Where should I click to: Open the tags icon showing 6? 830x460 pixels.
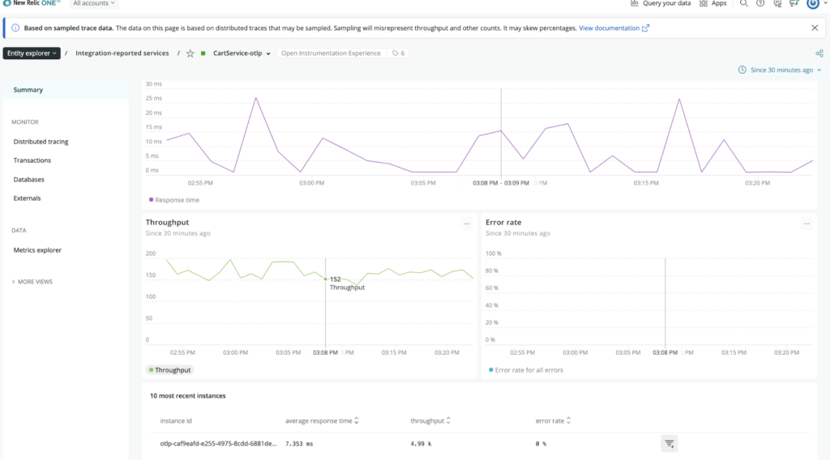(398, 53)
